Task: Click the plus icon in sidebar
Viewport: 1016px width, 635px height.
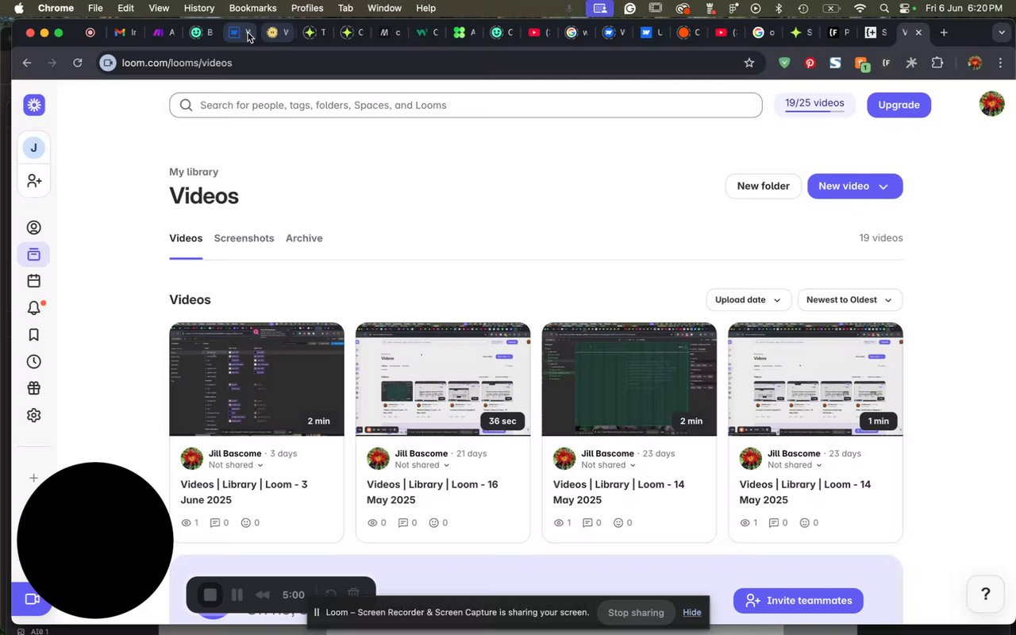Action: (33, 478)
